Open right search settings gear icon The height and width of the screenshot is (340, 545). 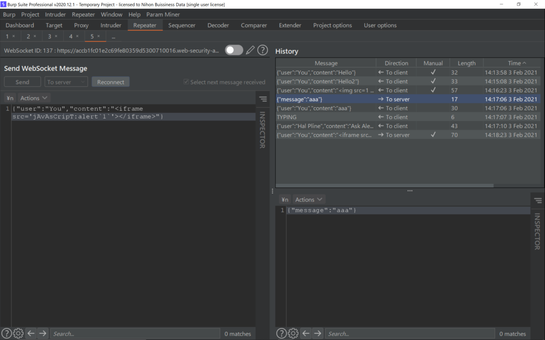click(293, 334)
